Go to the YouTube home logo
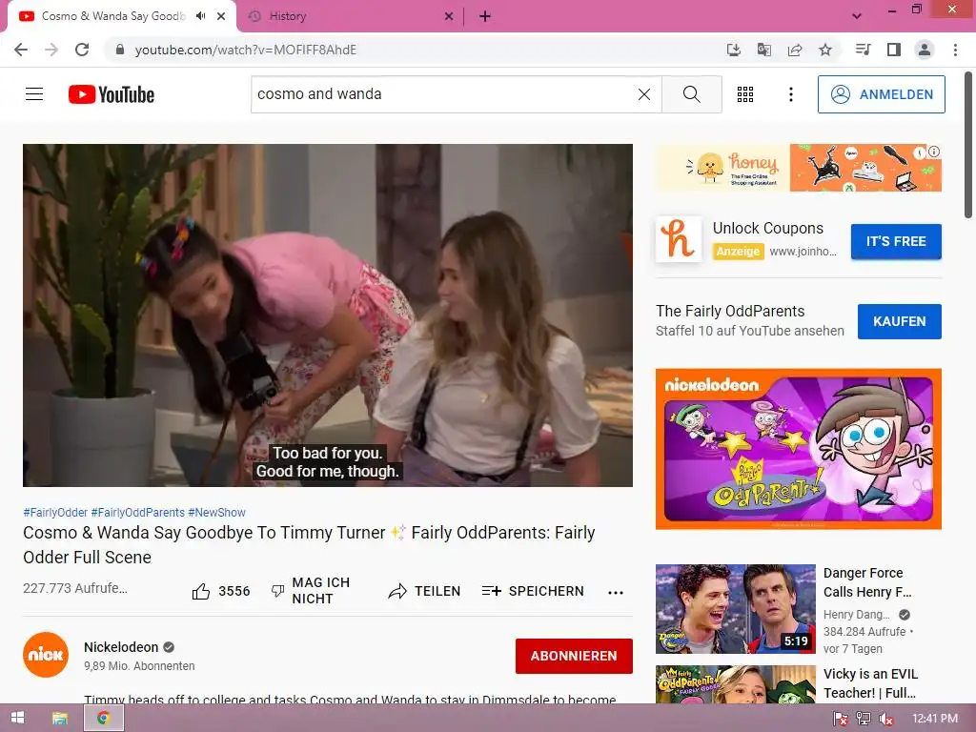The image size is (976, 732). click(112, 94)
